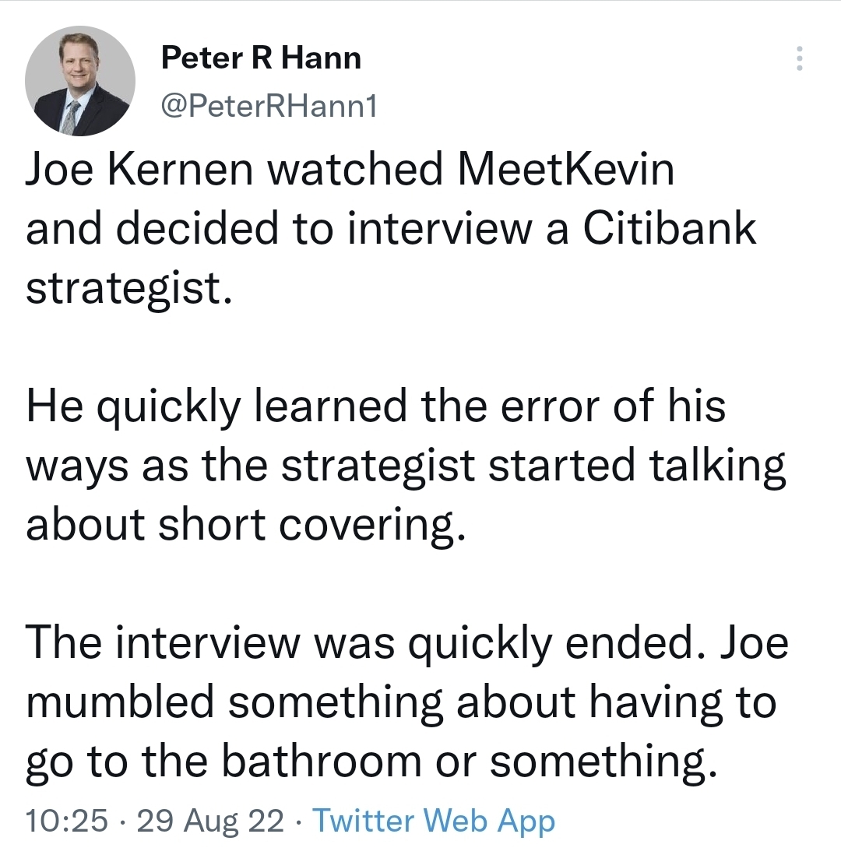Click the word MeetKevin in the tweet

tap(565, 169)
